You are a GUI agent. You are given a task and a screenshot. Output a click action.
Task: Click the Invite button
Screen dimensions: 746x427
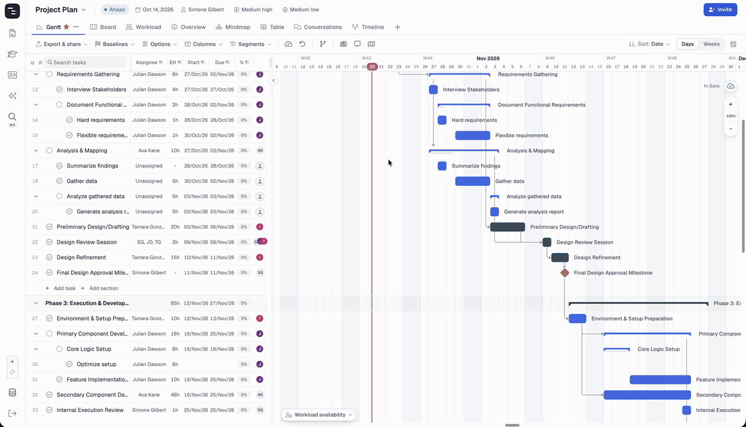pyautogui.click(x=720, y=9)
